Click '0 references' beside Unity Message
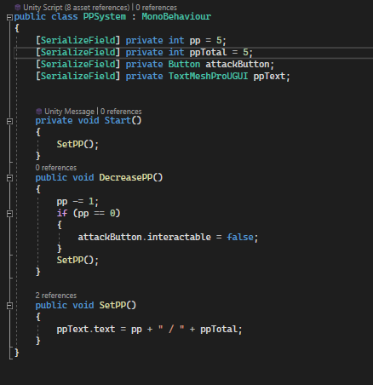This screenshot has width=373, height=385. pos(121,112)
